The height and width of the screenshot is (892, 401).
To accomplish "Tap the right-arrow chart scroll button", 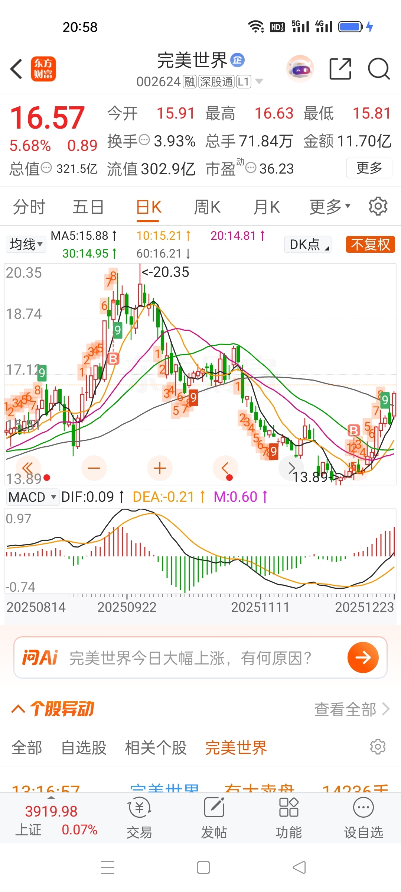I will pos(291,468).
